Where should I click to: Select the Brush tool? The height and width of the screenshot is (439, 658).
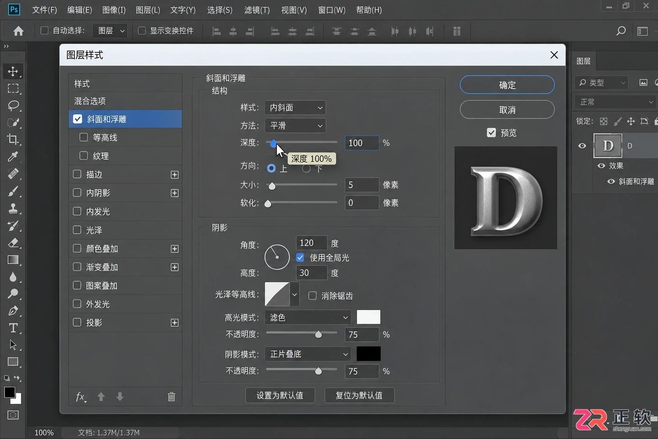tap(13, 191)
